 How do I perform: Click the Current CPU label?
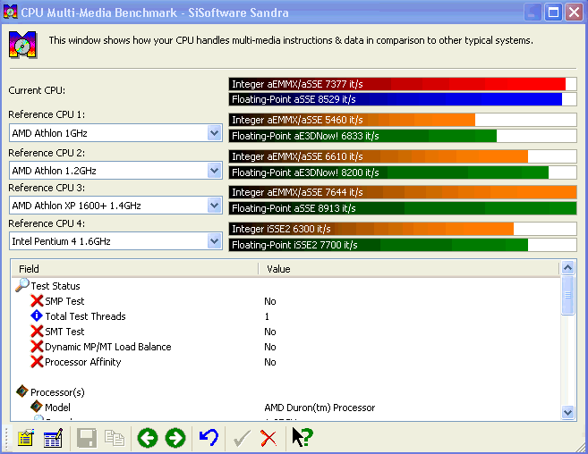point(37,90)
